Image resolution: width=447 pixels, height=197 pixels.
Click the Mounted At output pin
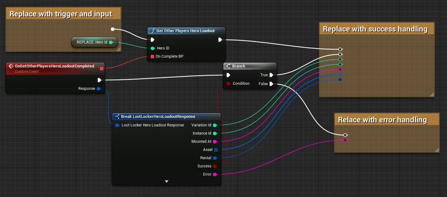pos(215,142)
